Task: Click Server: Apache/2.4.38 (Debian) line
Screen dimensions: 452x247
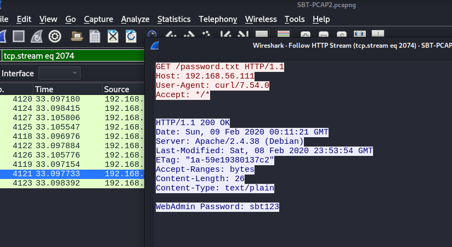Action: click(230, 142)
